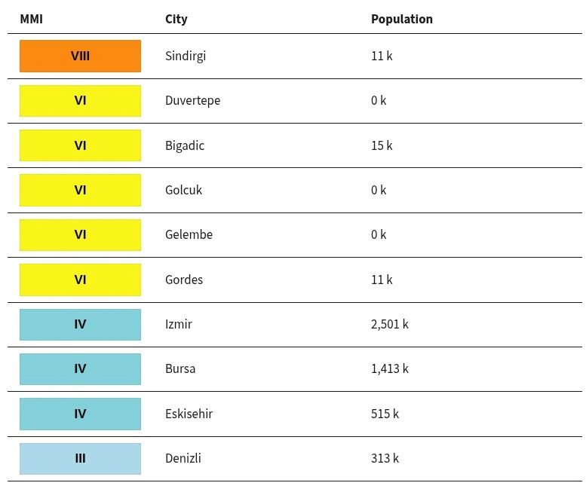
Task: Click the Population column header
Action: tap(402, 19)
